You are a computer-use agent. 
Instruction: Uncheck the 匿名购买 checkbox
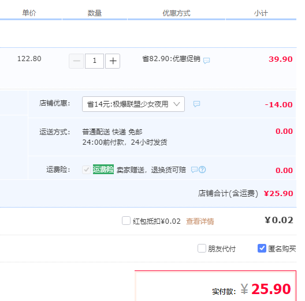[x=262, y=249]
